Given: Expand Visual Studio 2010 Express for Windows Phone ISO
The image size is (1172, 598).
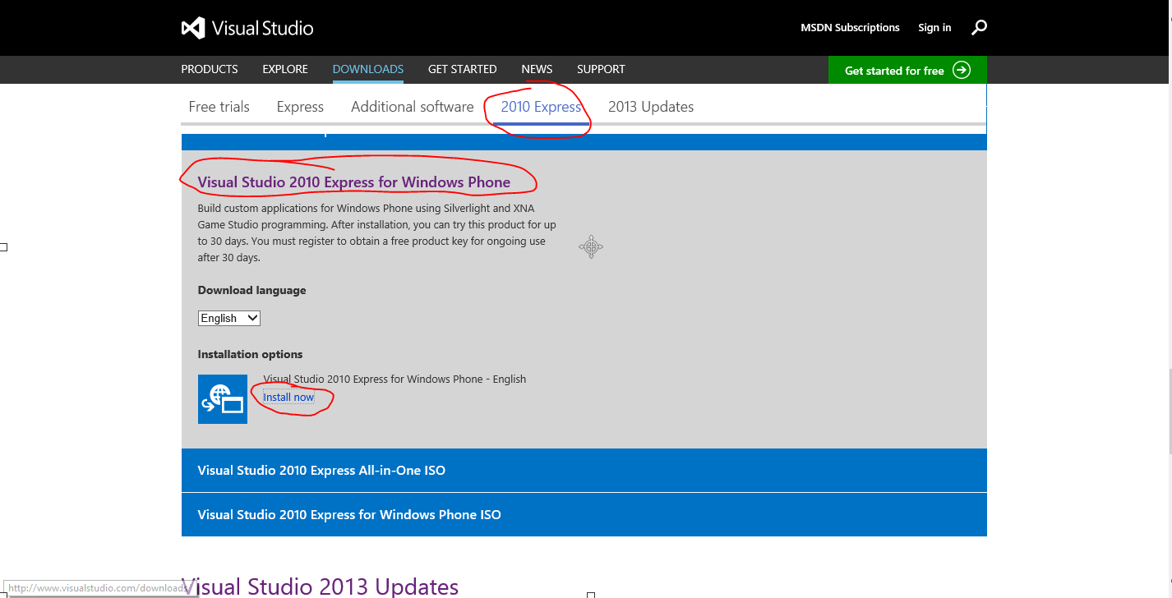Looking at the screenshot, I should click(x=584, y=515).
